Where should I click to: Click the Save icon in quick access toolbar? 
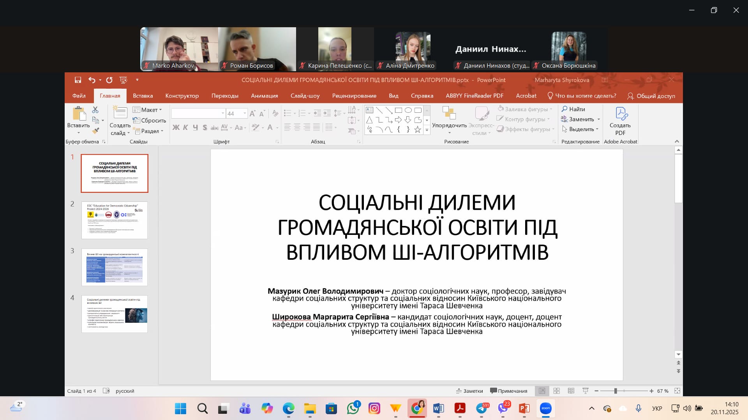pyautogui.click(x=78, y=80)
